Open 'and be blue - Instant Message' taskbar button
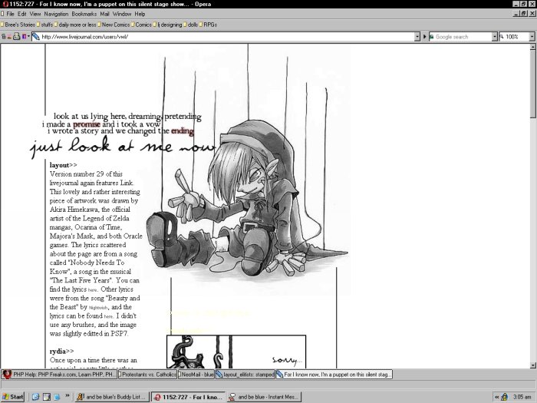This screenshot has height=403, width=537. (x=264, y=397)
